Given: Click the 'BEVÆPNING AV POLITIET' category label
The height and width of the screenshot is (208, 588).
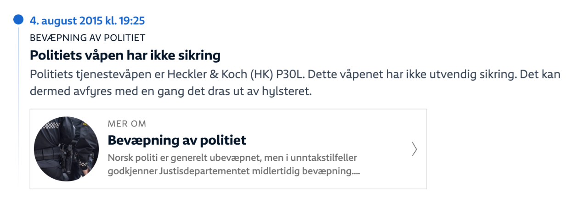Looking at the screenshot, I should (x=87, y=38).
